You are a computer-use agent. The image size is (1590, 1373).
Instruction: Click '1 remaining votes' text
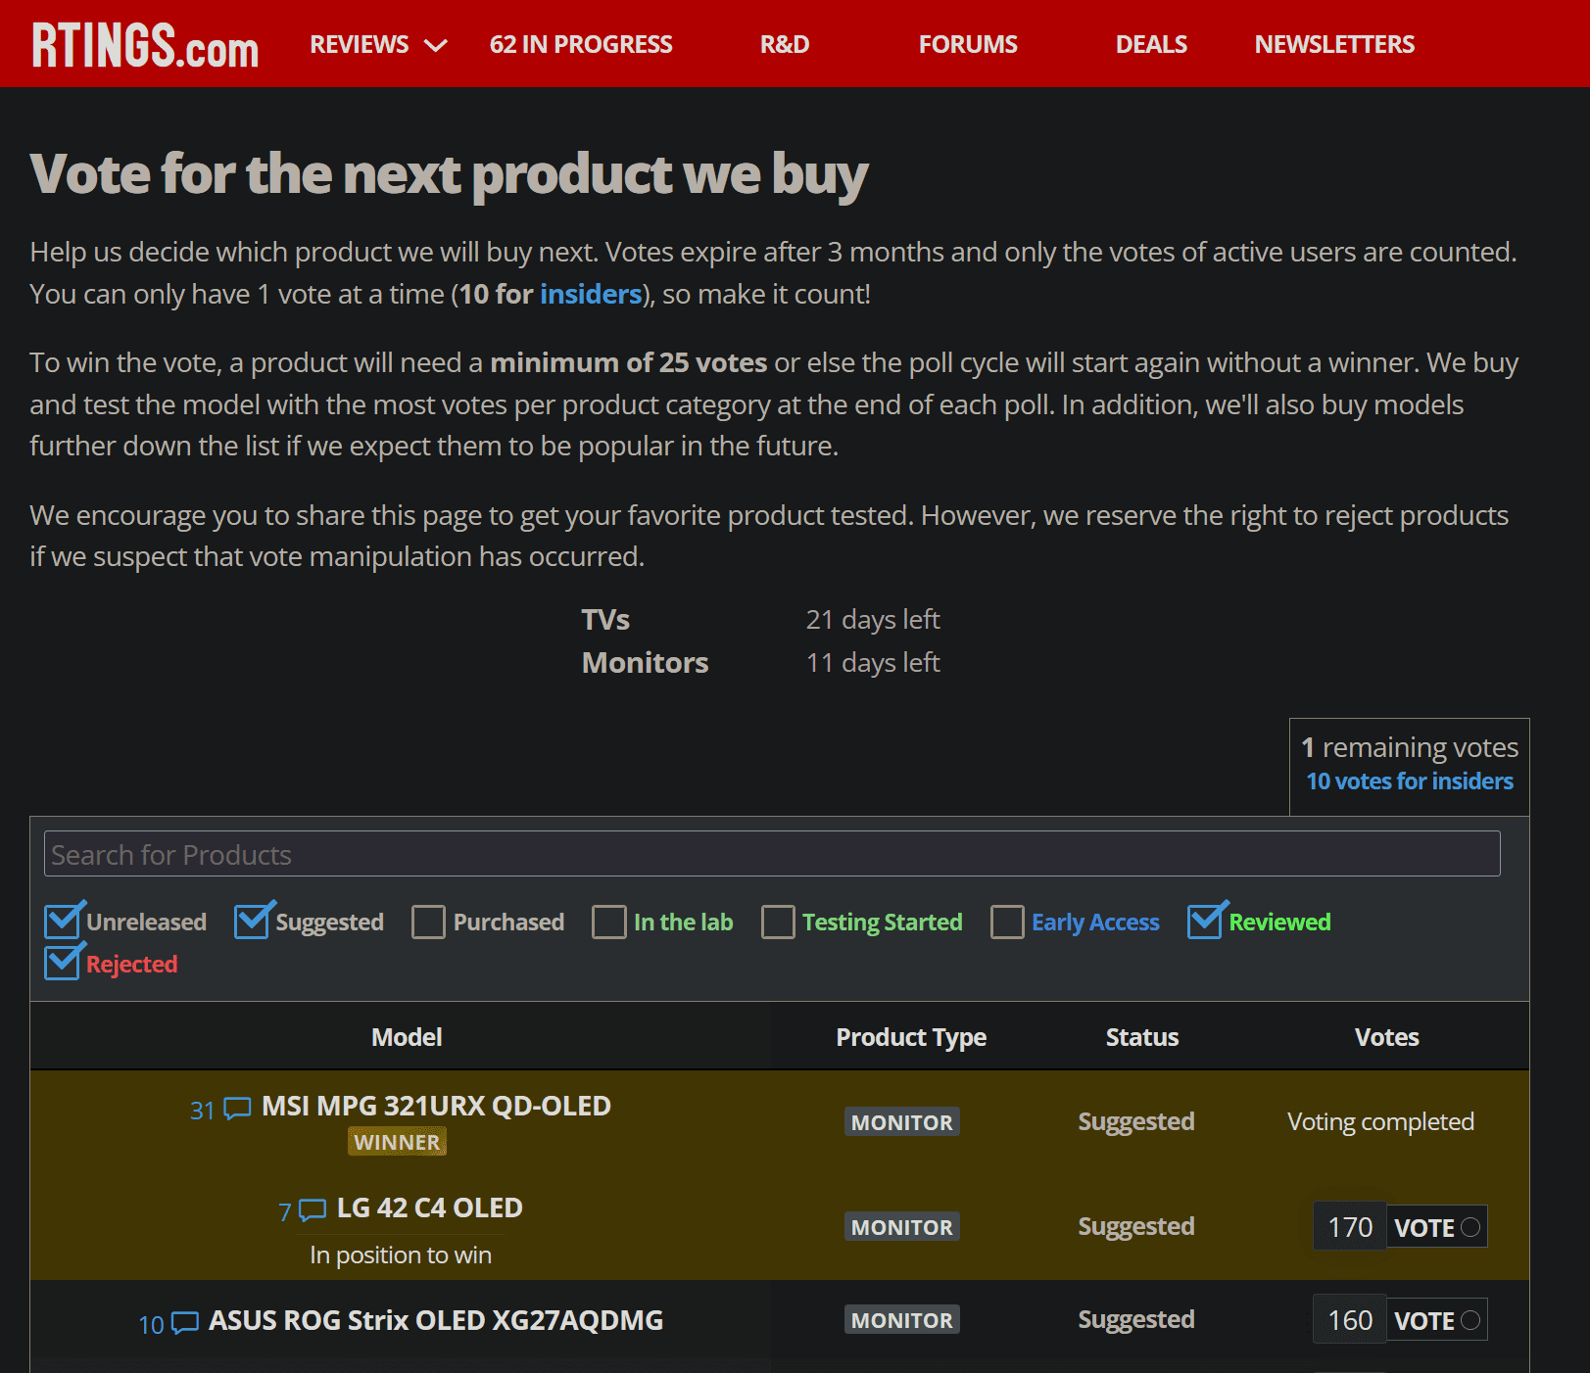(x=1410, y=747)
